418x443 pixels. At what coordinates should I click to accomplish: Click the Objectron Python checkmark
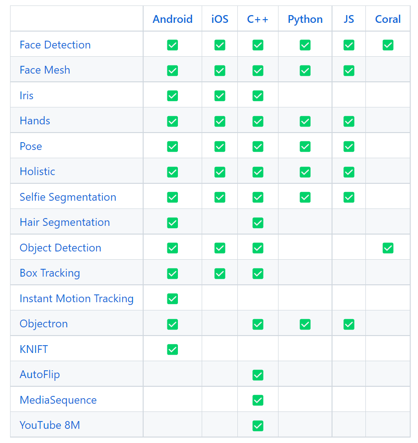(305, 324)
